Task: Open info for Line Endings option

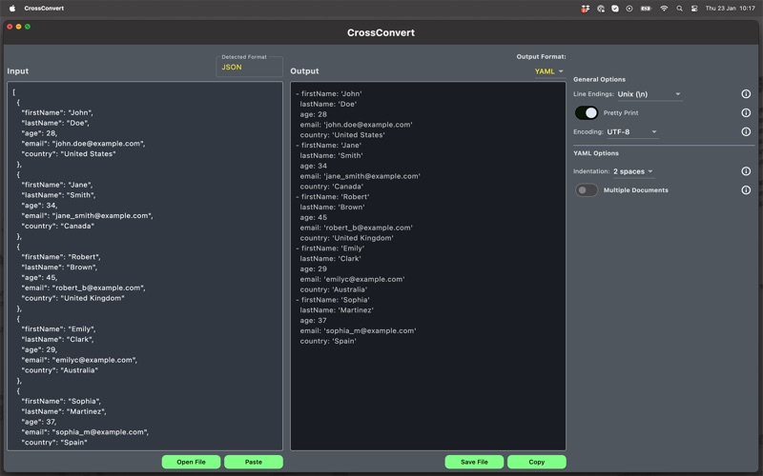Action: point(746,93)
